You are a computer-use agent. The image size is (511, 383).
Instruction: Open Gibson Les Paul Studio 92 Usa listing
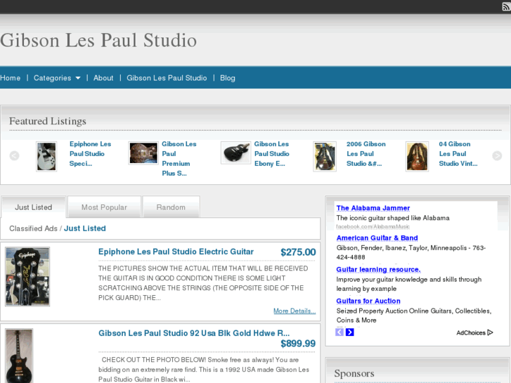point(194,333)
